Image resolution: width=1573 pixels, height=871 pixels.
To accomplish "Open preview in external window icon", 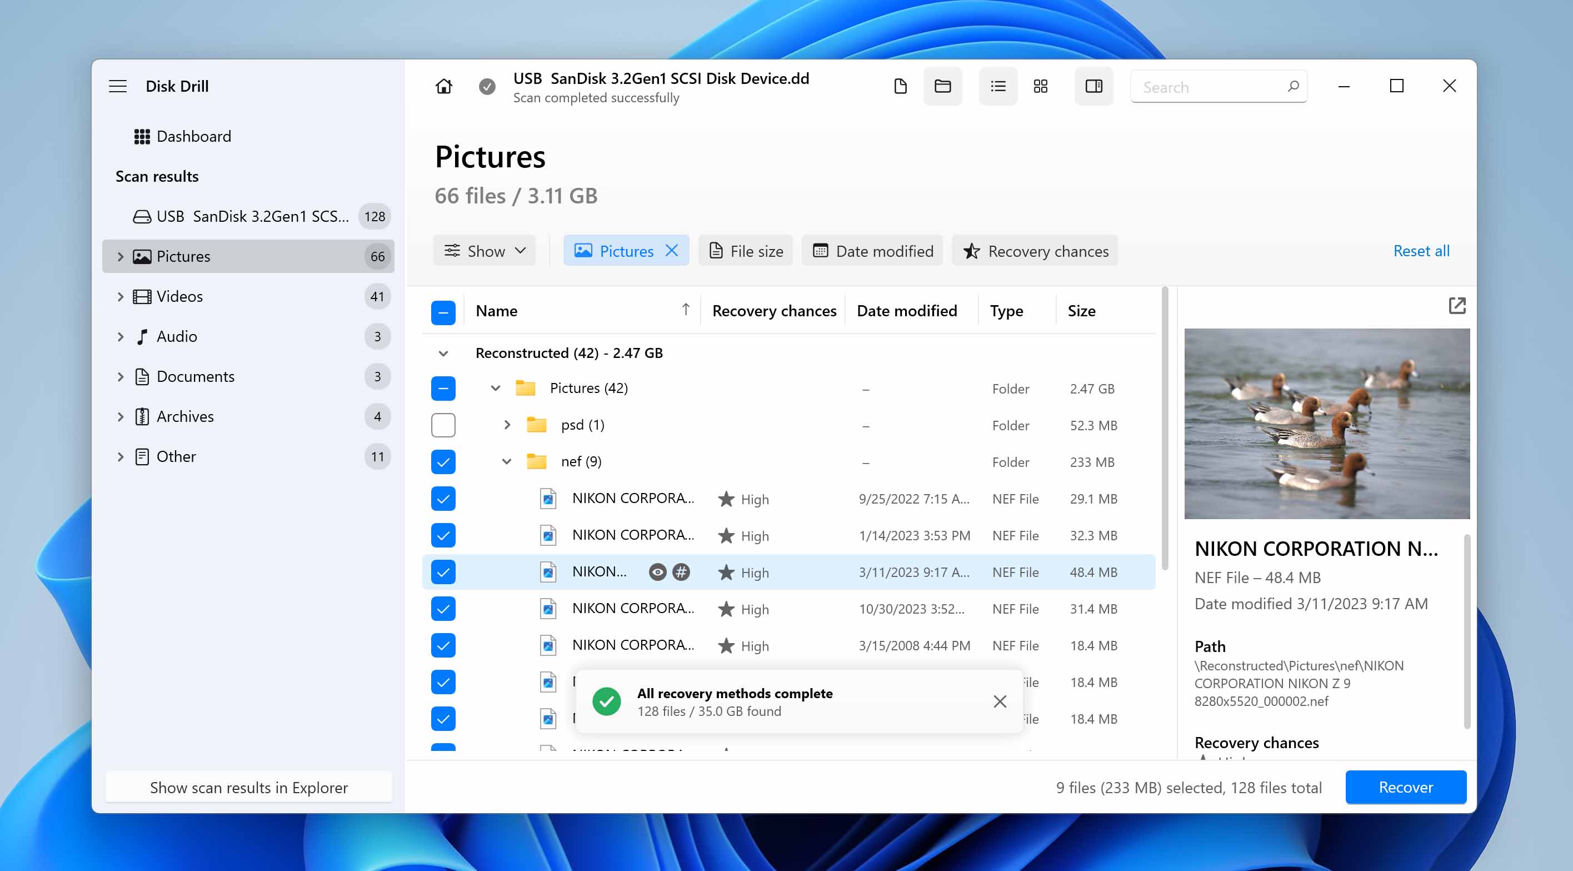I will (x=1457, y=305).
